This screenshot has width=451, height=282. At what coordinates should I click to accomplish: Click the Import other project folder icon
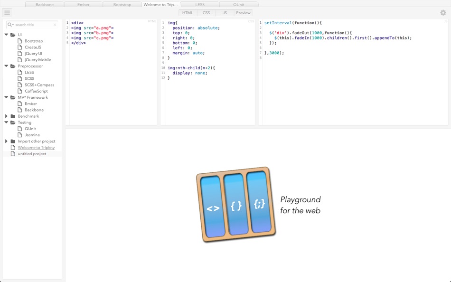coord(13,141)
